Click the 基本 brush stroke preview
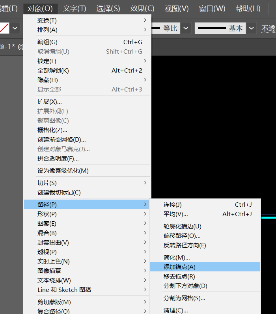This screenshot has height=314, width=276. [220, 28]
